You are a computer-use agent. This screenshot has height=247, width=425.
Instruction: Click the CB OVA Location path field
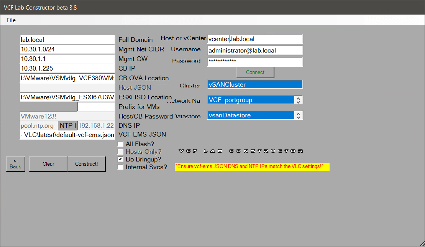[x=67, y=78]
